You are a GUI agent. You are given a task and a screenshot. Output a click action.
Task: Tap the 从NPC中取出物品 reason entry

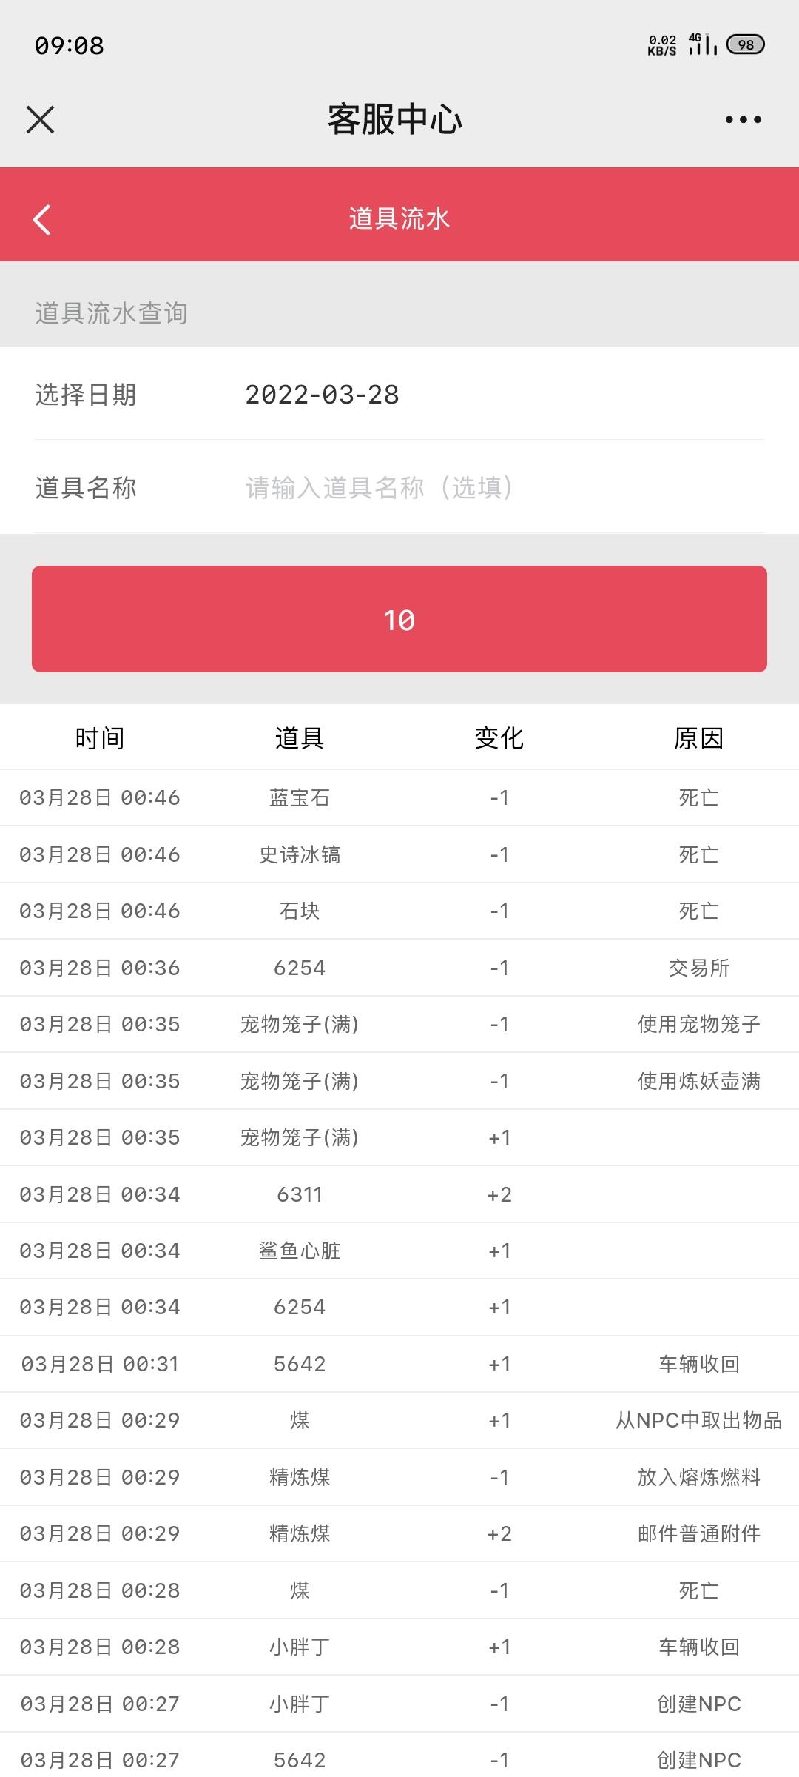pos(699,1420)
